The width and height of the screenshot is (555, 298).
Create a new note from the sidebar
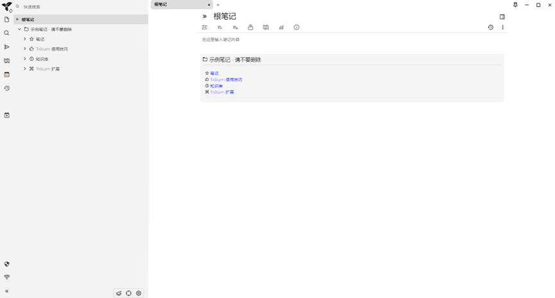click(7, 20)
